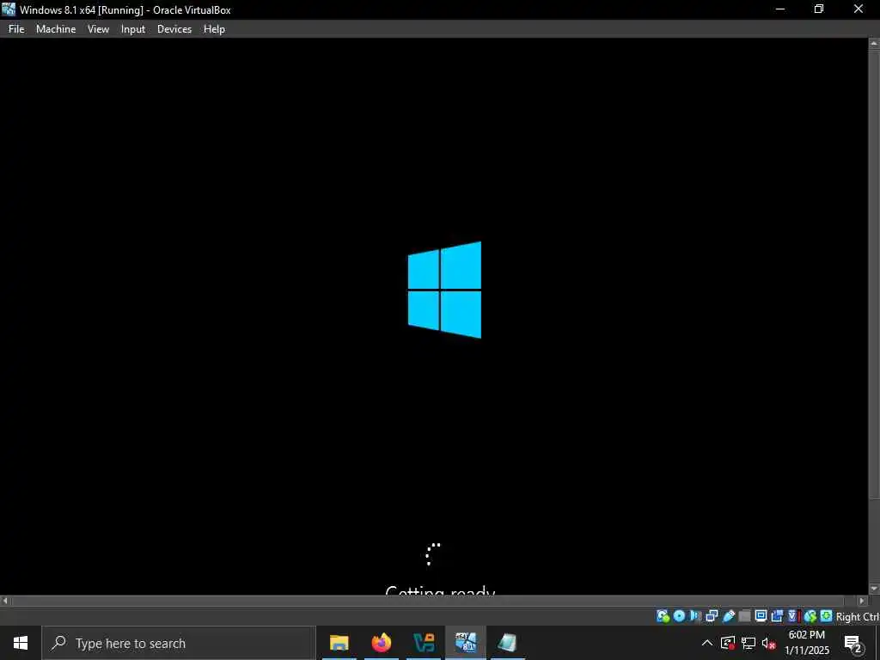Viewport: 880px width, 660px height.
Task: Open the teal notepad-like taskbar app
Action: click(x=508, y=643)
